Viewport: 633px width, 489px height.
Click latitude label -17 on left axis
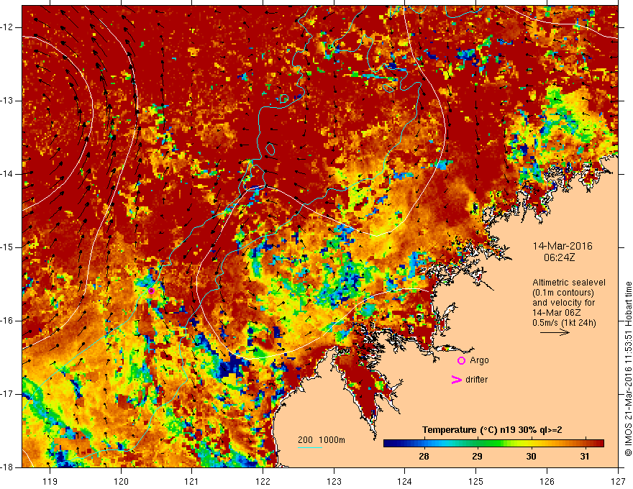[x=7, y=394]
